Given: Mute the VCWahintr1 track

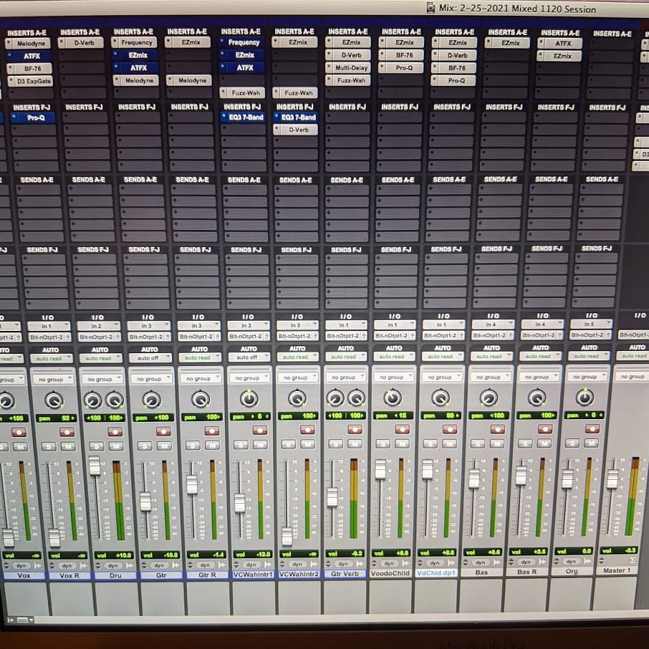Looking at the screenshot, I should (260, 445).
